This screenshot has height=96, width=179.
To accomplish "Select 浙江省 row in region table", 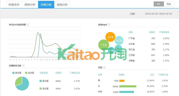I will coord(149,49).
